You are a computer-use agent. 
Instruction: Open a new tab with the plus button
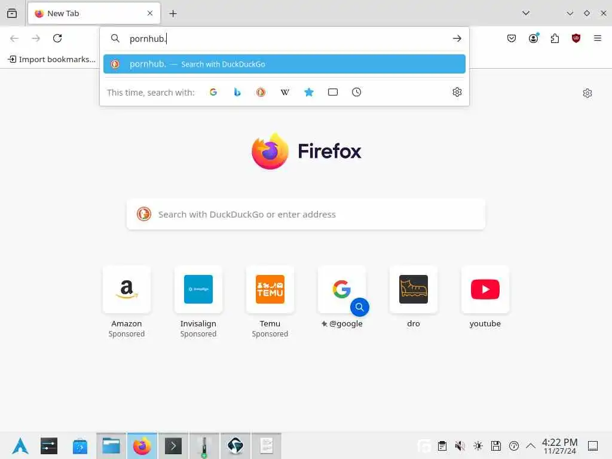[x=173, y=14]
